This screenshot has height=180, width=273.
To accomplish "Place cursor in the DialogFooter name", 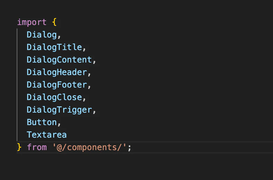I will (57, 85).
